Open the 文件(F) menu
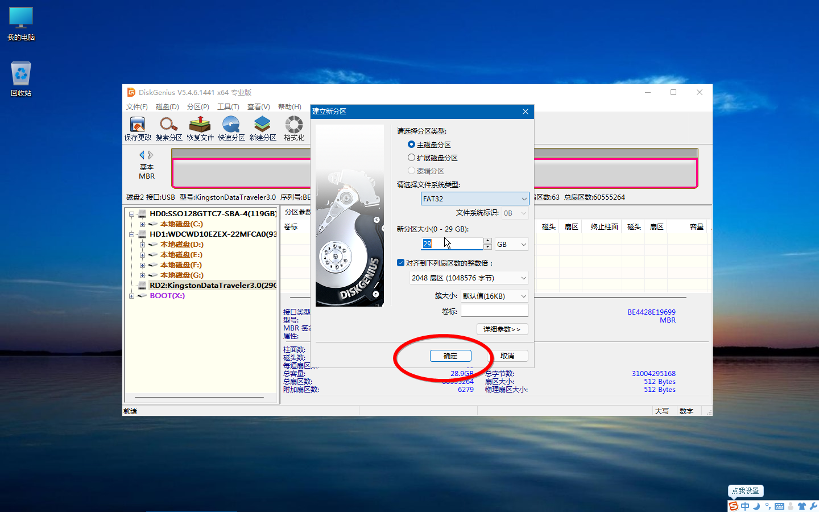This screenshot has width=819, height=512. point(136,107)
